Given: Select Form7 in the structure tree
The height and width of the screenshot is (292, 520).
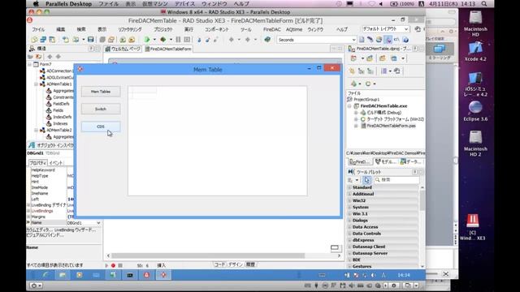Looking at the screenshot, I should [45, 64].
